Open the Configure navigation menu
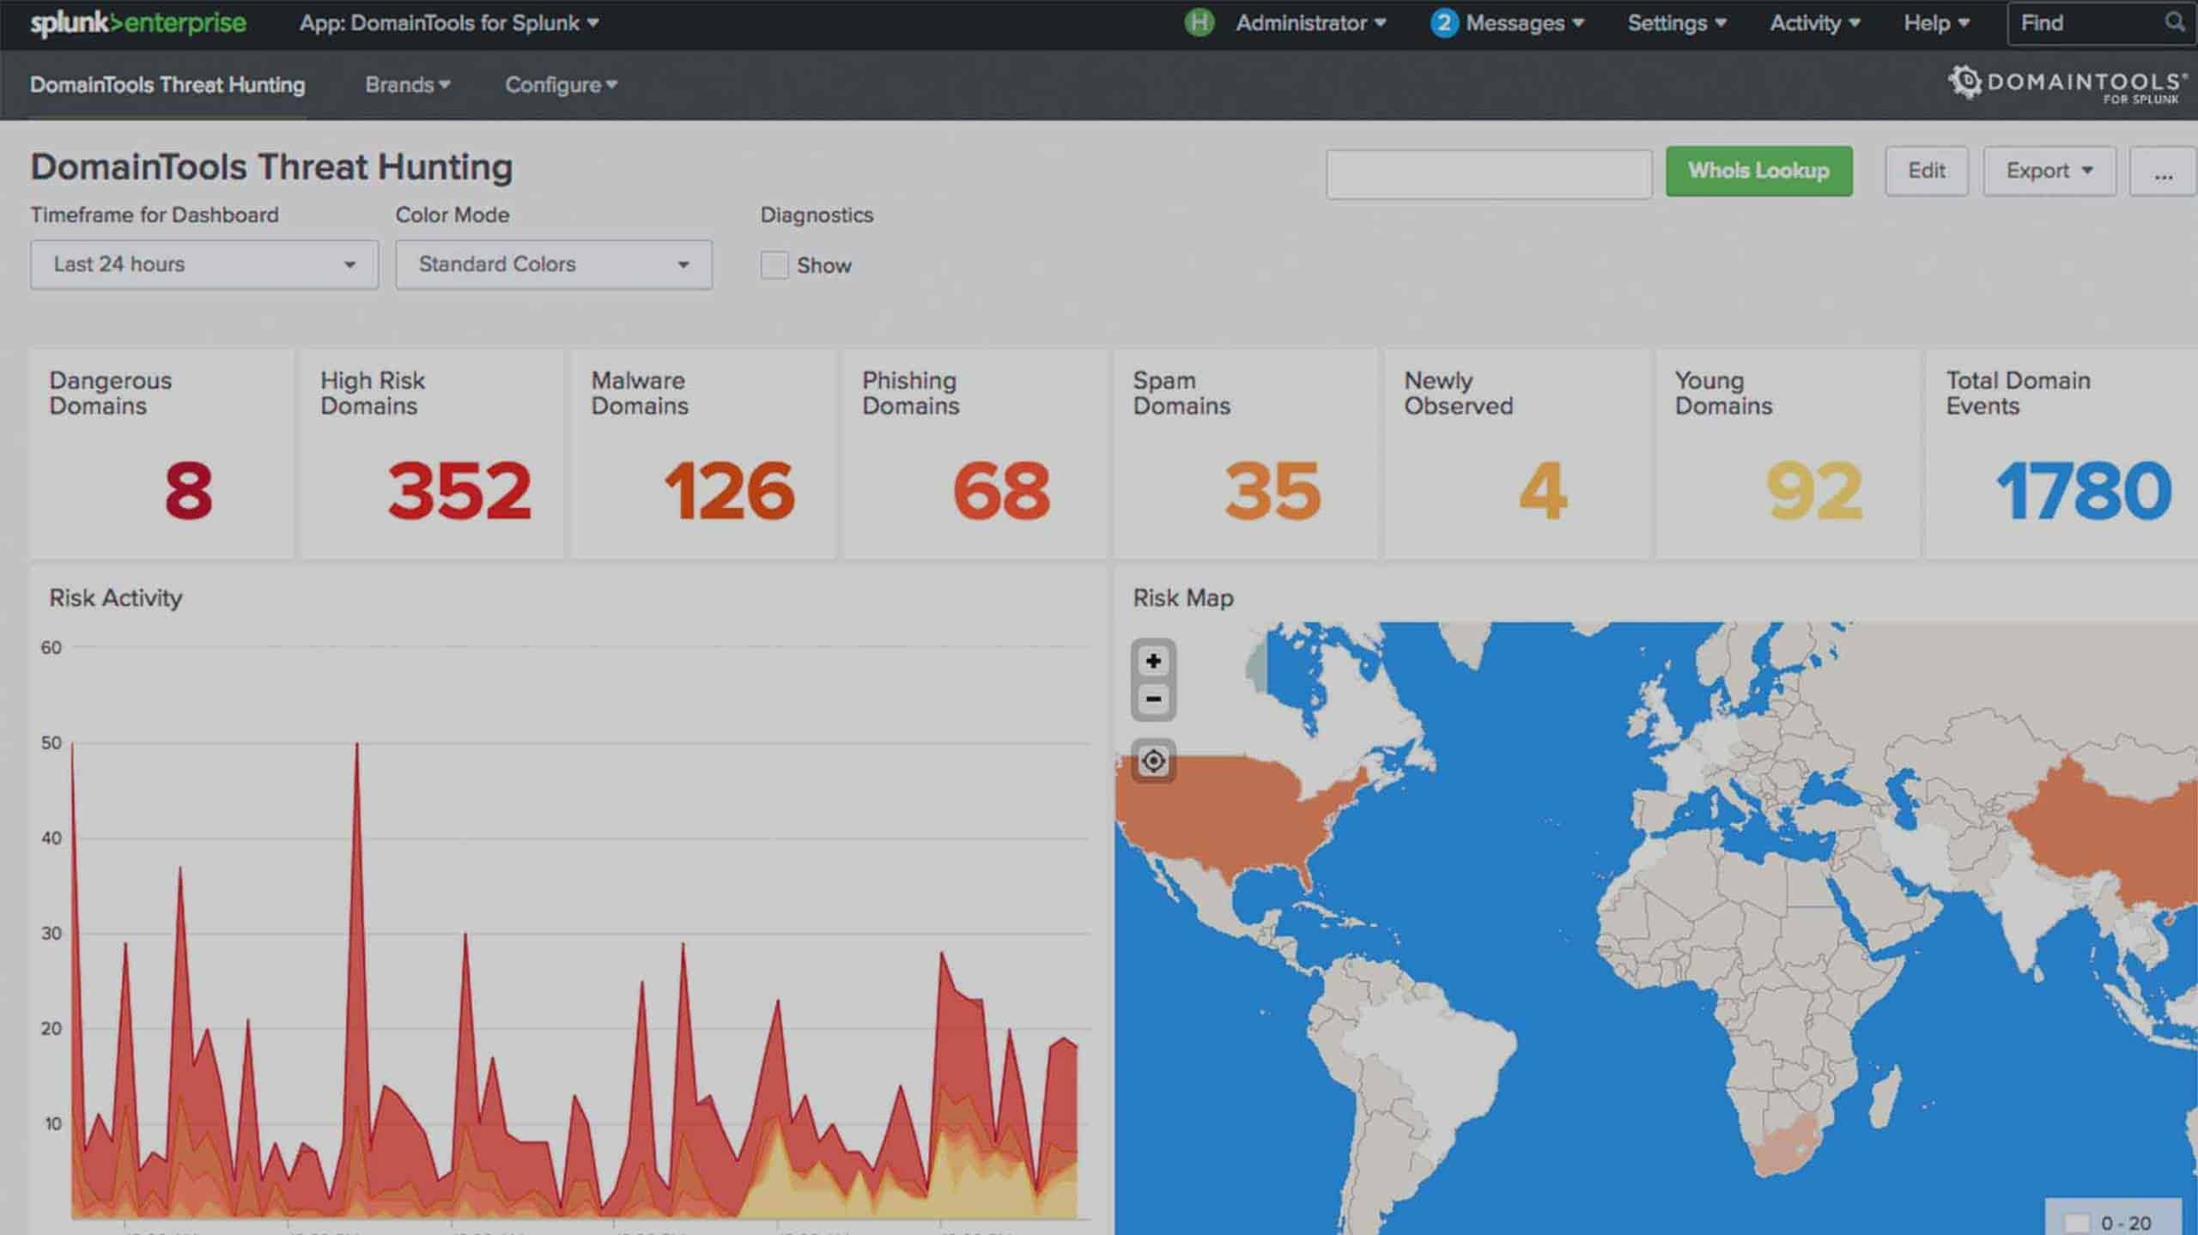 coord(562,85)
